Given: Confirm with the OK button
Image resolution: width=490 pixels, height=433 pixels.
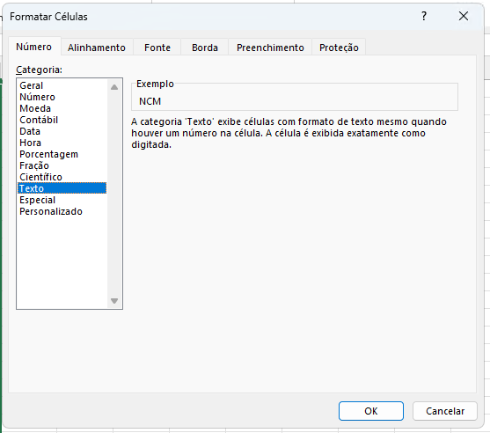Looking at the screenshot, I should 371,411.
